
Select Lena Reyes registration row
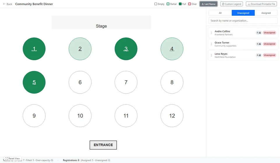pyautogui.click(x=243, y=55)
